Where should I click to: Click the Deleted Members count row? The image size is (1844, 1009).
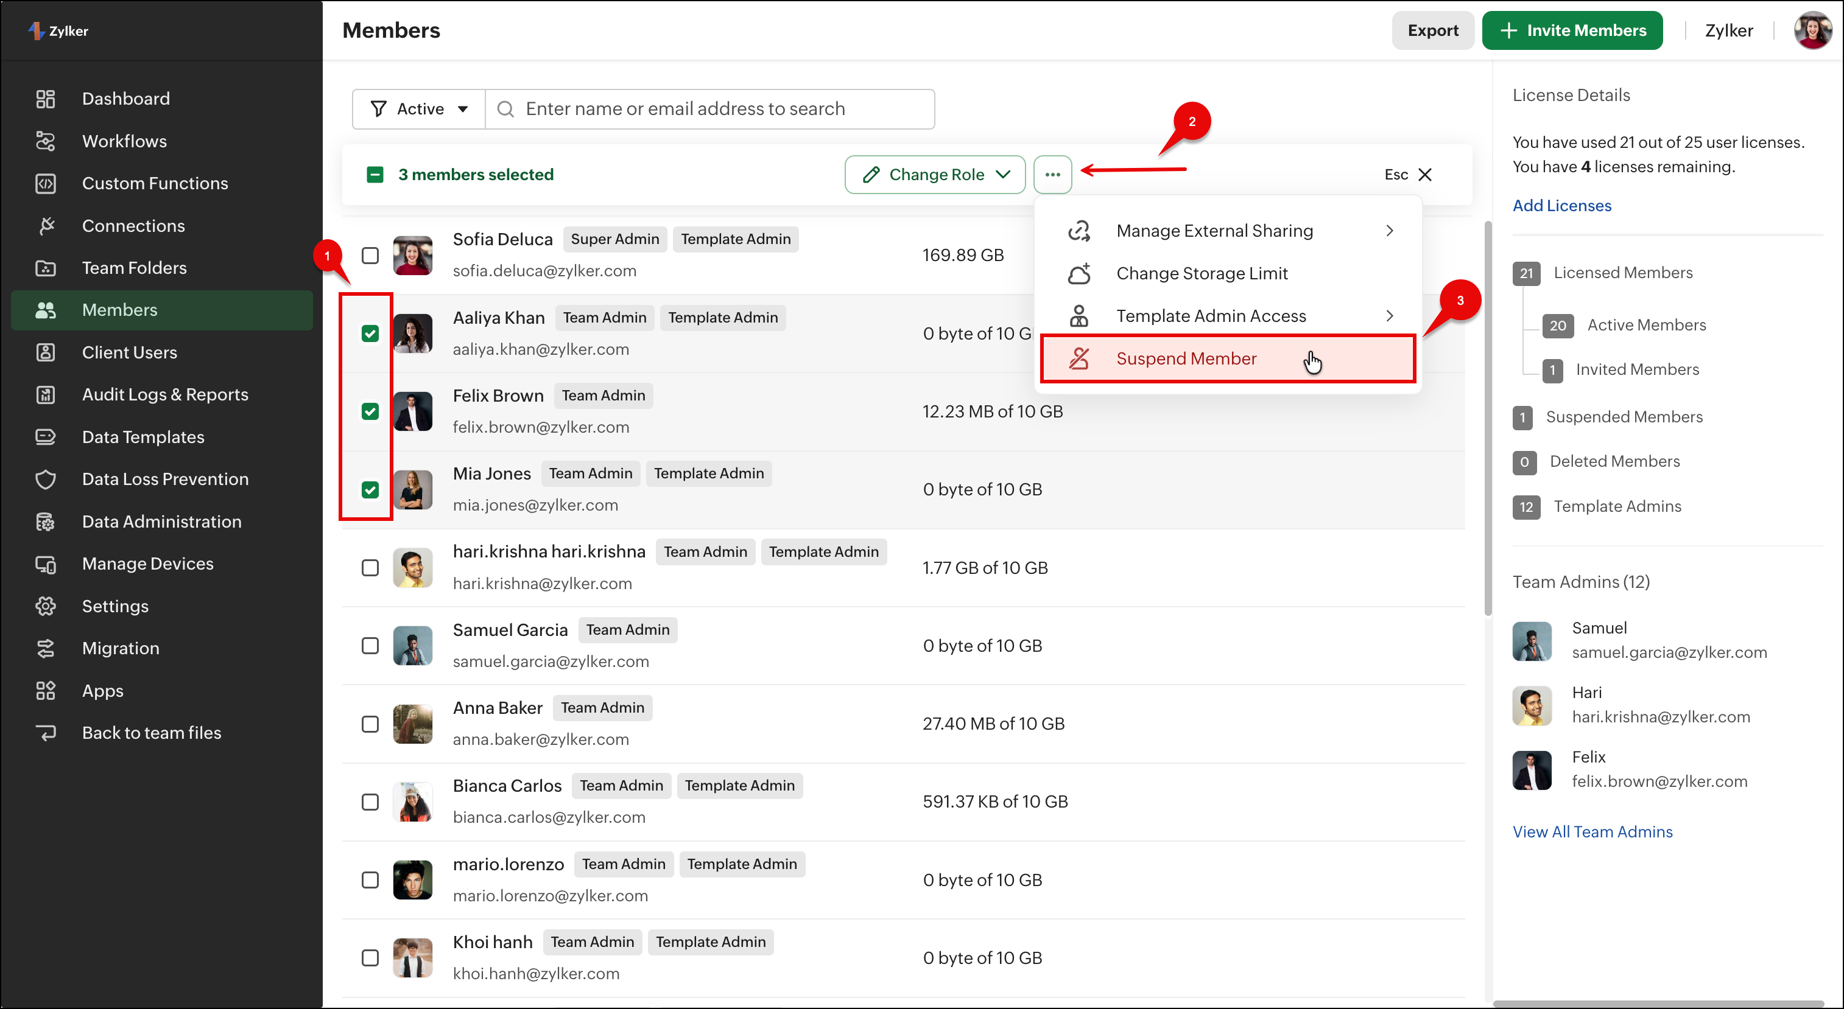pyautogui.click(x=1596, y=462)
